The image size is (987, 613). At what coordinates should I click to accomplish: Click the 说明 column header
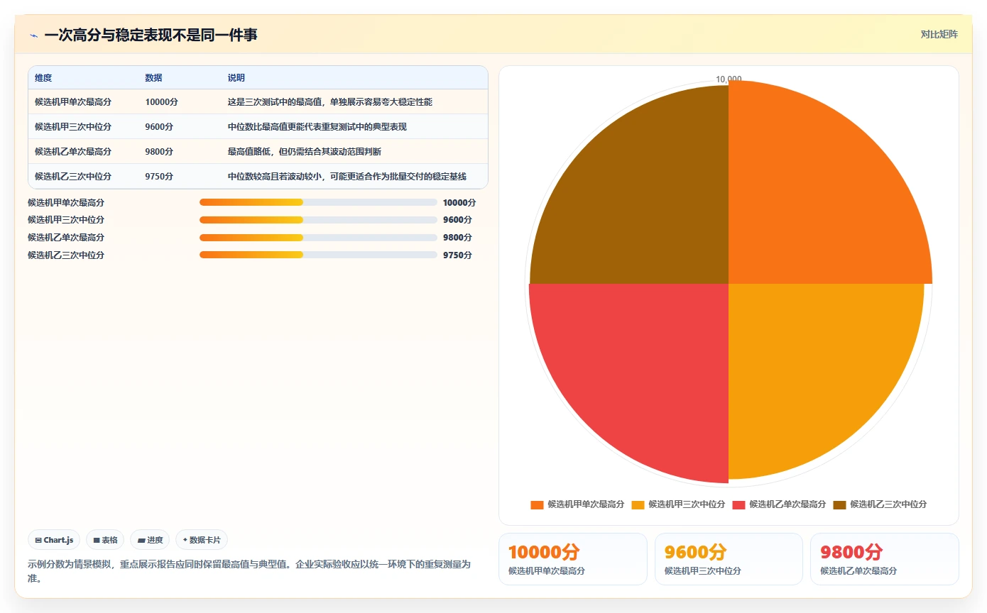pyautogui.click(x=236, y=78)
